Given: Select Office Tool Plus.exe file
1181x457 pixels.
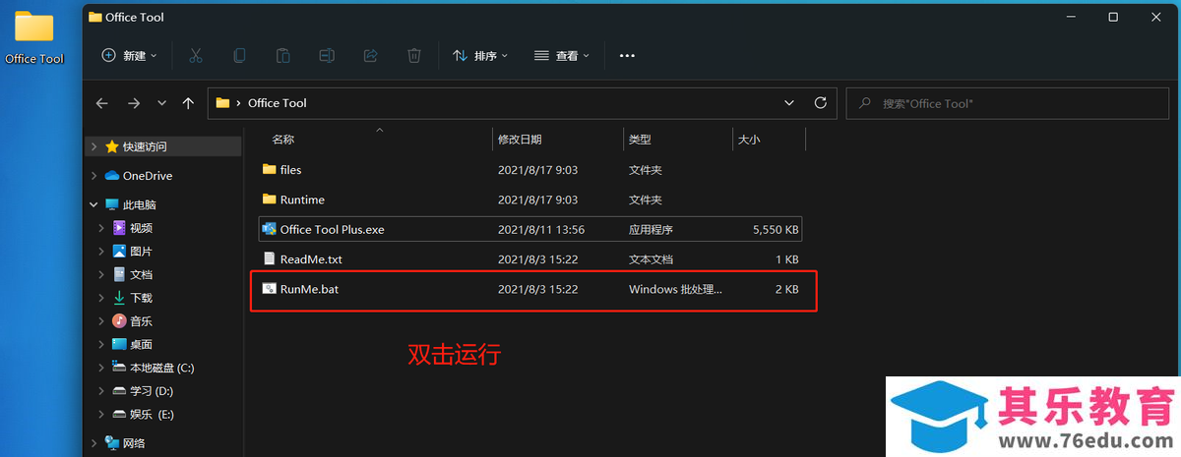Looking at the screenshot, I should (x=530, y=229).
